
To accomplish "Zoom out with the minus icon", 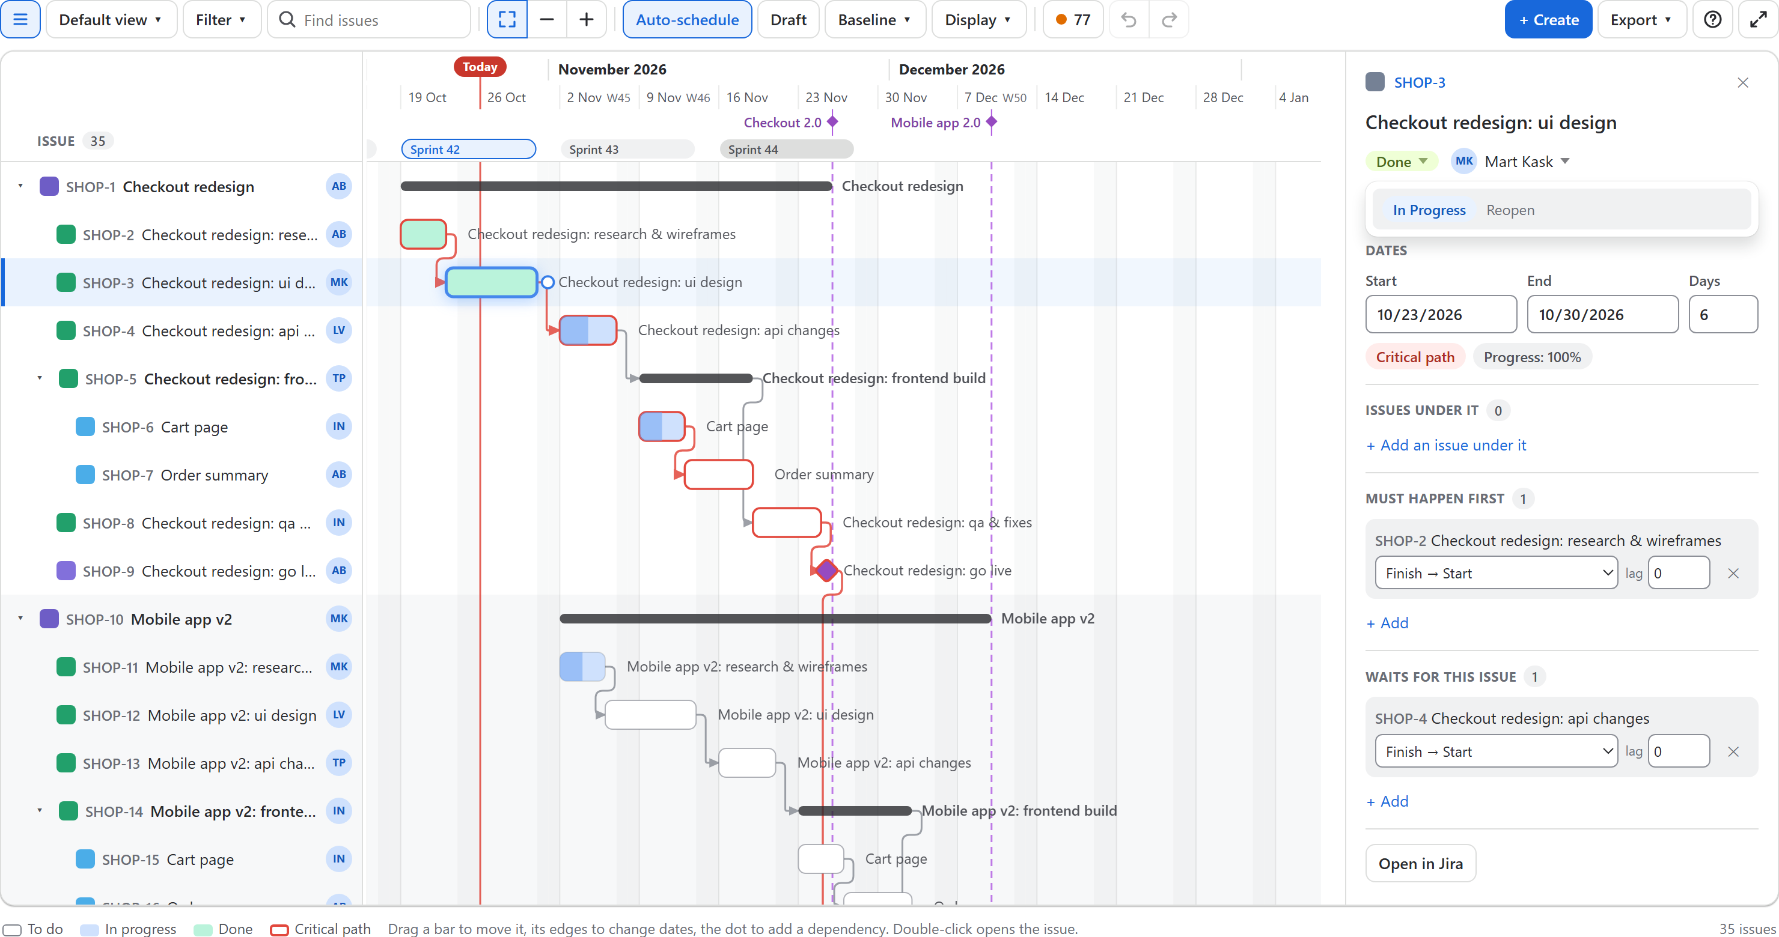I will [547, 19].
